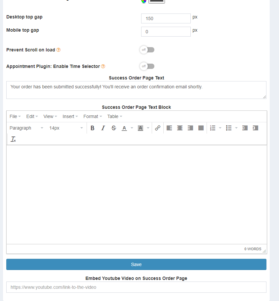279x301 pixels.
Task: Open the Insert menu
Action: (70, 116)
